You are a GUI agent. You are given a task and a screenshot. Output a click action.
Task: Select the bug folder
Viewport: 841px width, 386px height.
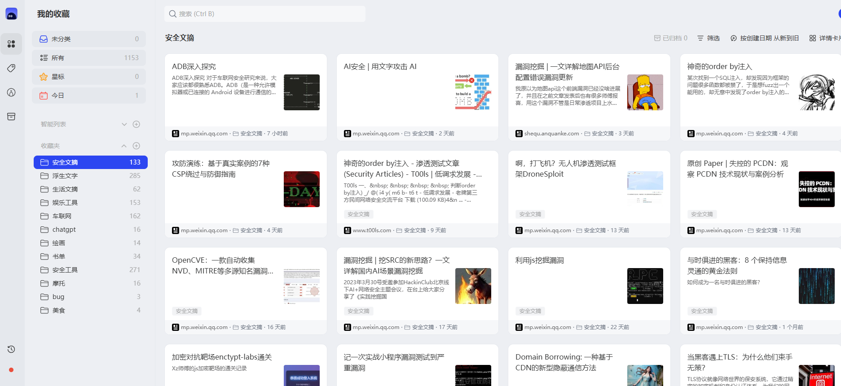click(x=91, y=297)
